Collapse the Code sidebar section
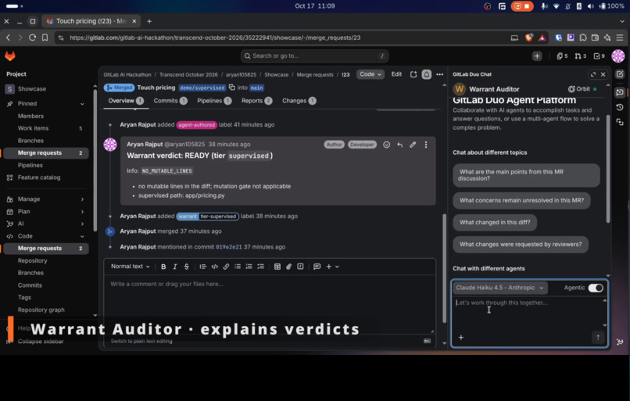Screen dimensions: 630x401 tap(45, 236)
